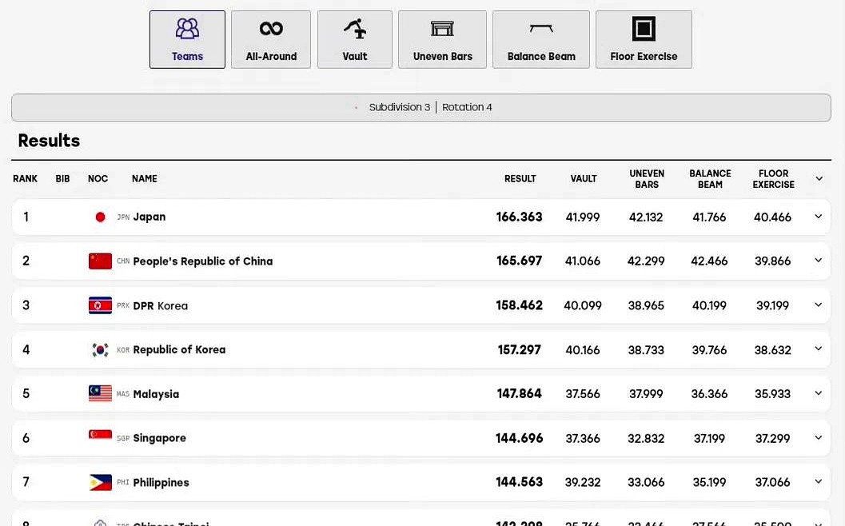Switch to the Vault tab
This screenshot has height=526, width=845.
[355, 39]
